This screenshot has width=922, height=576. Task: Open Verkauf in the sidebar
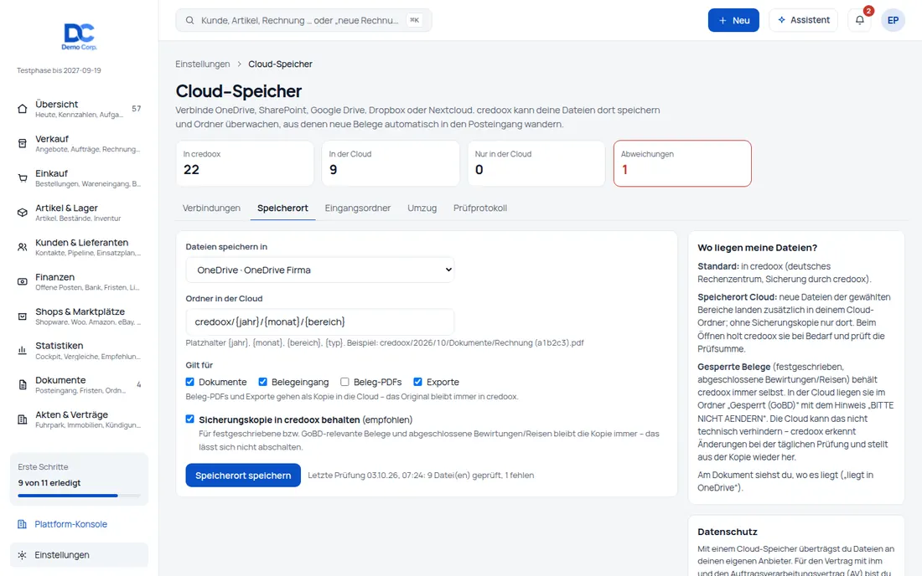[79, 143]
